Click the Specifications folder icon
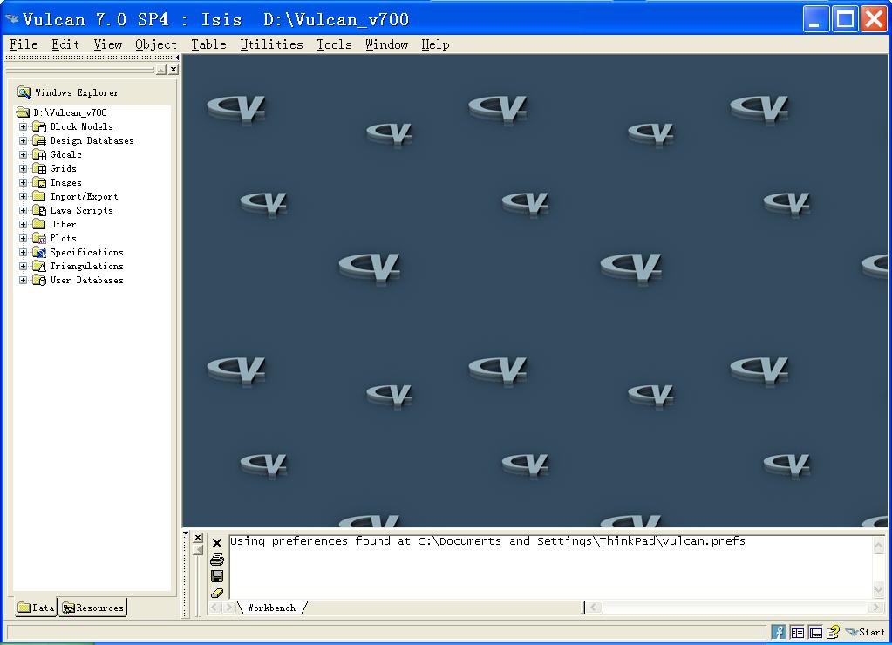Screen dimensions: 892x645 click(39, 252)
